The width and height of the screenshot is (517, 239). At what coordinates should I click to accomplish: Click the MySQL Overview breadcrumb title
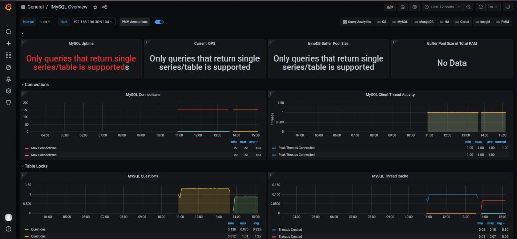70,7
